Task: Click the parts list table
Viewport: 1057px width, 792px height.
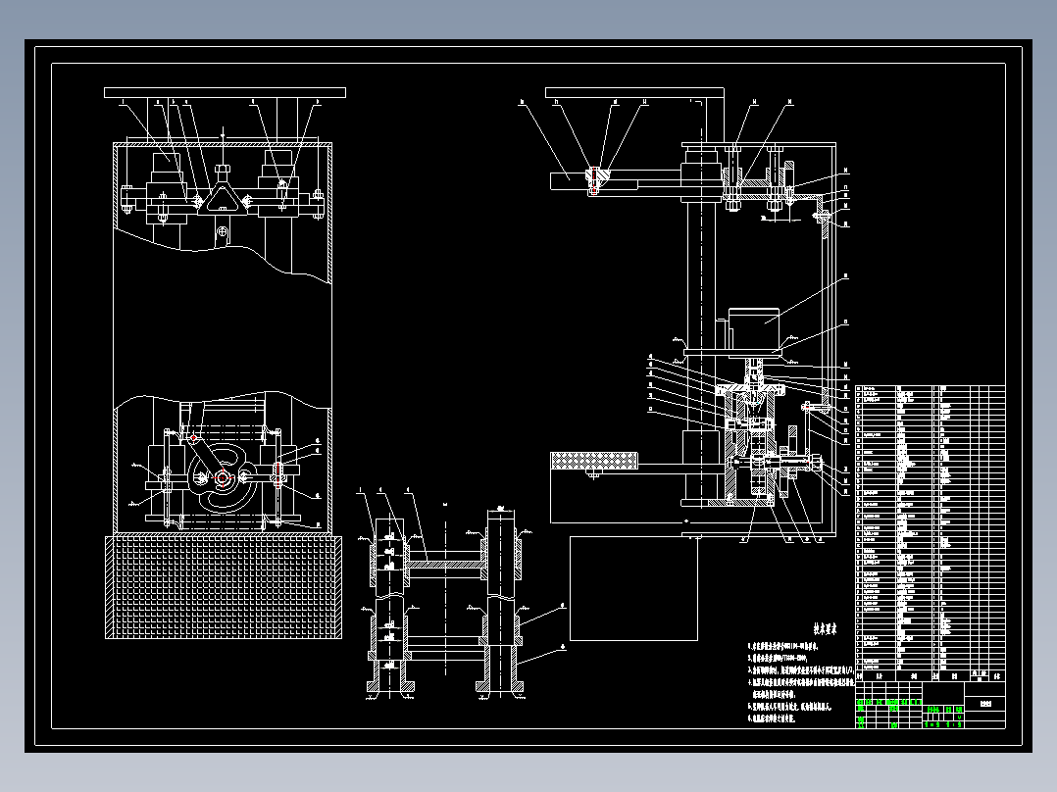Action: click(x=931, y=533)
